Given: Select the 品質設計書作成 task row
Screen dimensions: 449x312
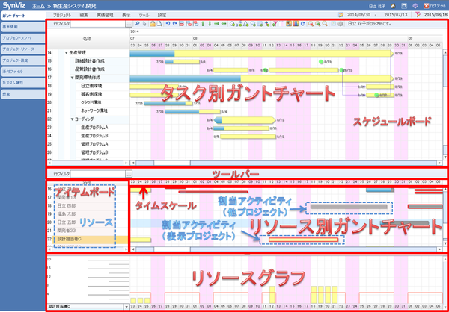Looking at the screenshot, I should (x=88, y=69).
